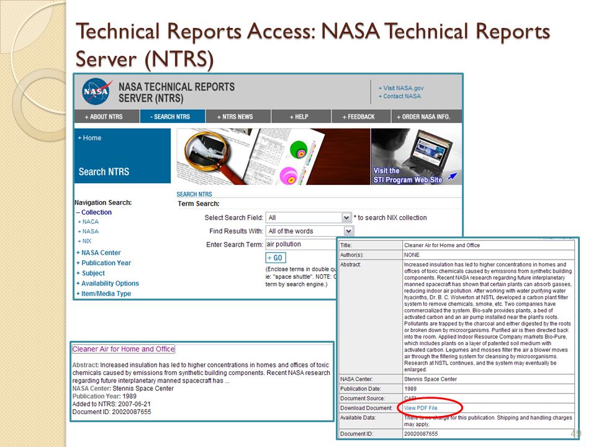Click the GO search button
The height and width of the screenshot is (447, 596).
276,258
